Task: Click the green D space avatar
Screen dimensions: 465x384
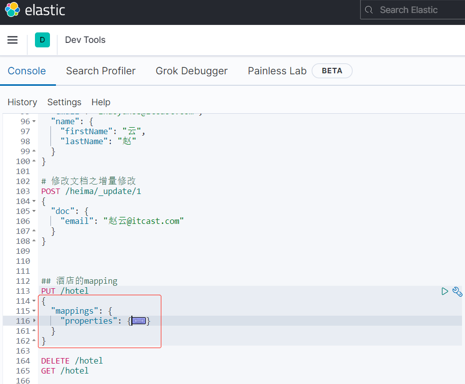Action: point(42,40)
